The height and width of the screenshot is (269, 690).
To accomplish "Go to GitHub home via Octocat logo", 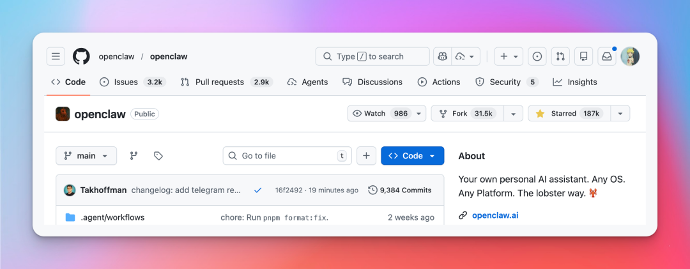I will tap(81, 56).
